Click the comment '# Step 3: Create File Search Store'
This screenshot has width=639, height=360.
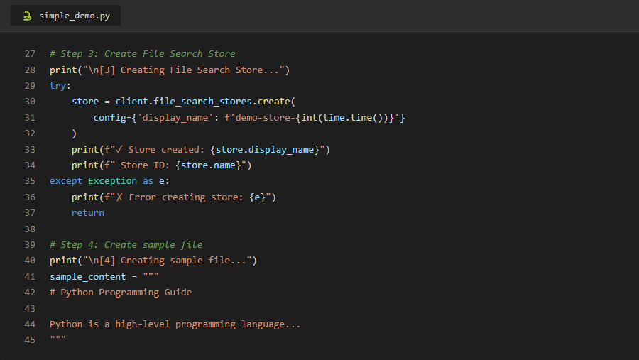(x=142, y=54)
